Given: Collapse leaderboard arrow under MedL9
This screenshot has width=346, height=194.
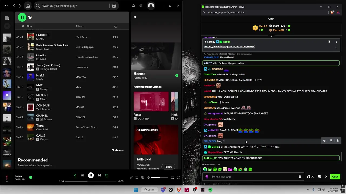Looking at the screenshot, I should (271, 35).
